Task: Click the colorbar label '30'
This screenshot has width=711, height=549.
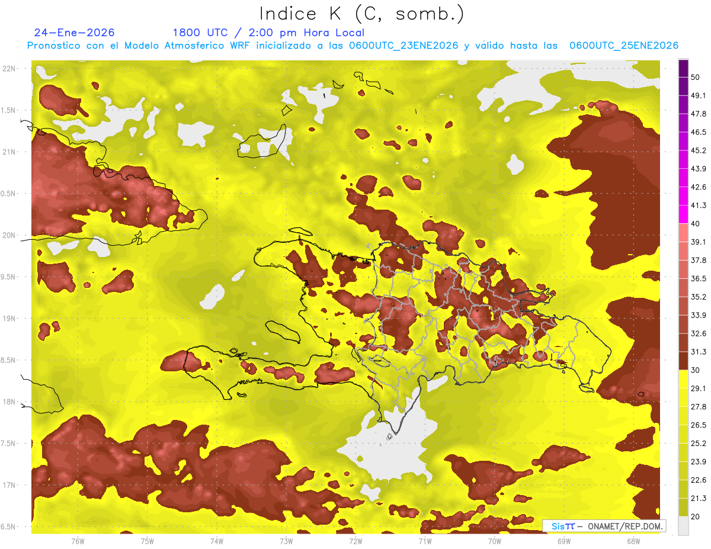Action: 696,370
